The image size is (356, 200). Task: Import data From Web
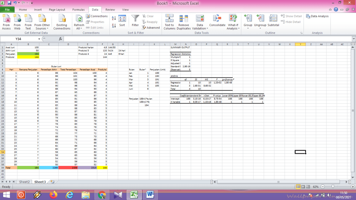tap(17, 22)
